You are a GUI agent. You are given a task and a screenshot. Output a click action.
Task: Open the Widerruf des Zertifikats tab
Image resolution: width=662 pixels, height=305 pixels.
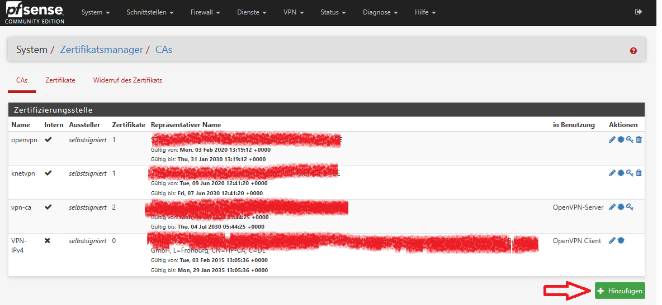click(x=127, y=80)
